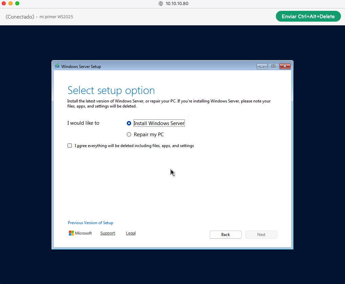The height and width of the screenshot is (284, 345).
Task: Open the Support link
Action: coord(107,233)
